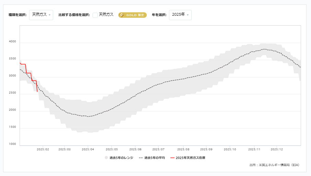This screenshot has width=311, height=176.
Task: Click the GOLD 限定 badge
Action: [132, 15]
